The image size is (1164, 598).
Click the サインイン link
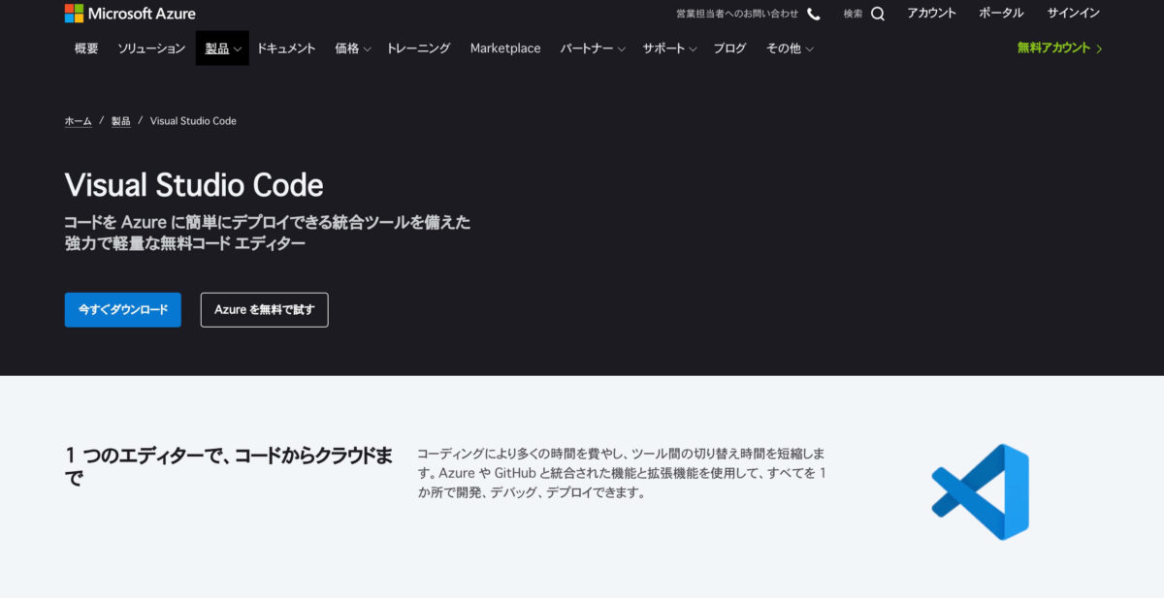coord(1073,14)
